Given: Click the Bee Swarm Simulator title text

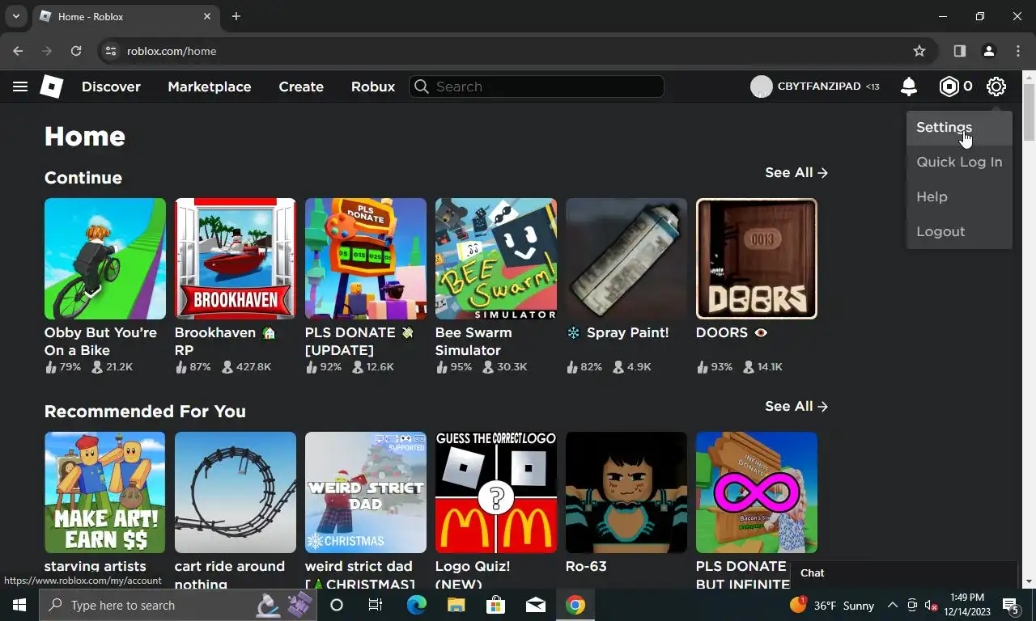Looking at the screenshot, I should (x=473, y=341).
